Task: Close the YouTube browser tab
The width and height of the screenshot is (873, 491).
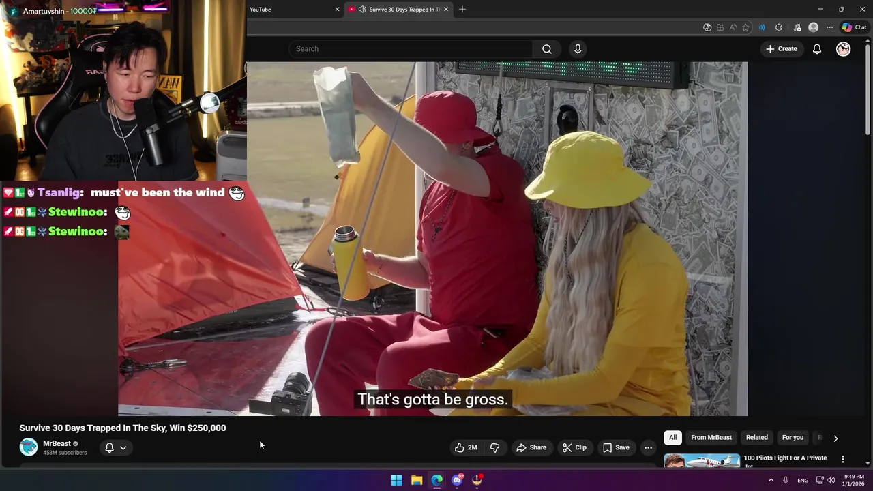Action: 337,9
